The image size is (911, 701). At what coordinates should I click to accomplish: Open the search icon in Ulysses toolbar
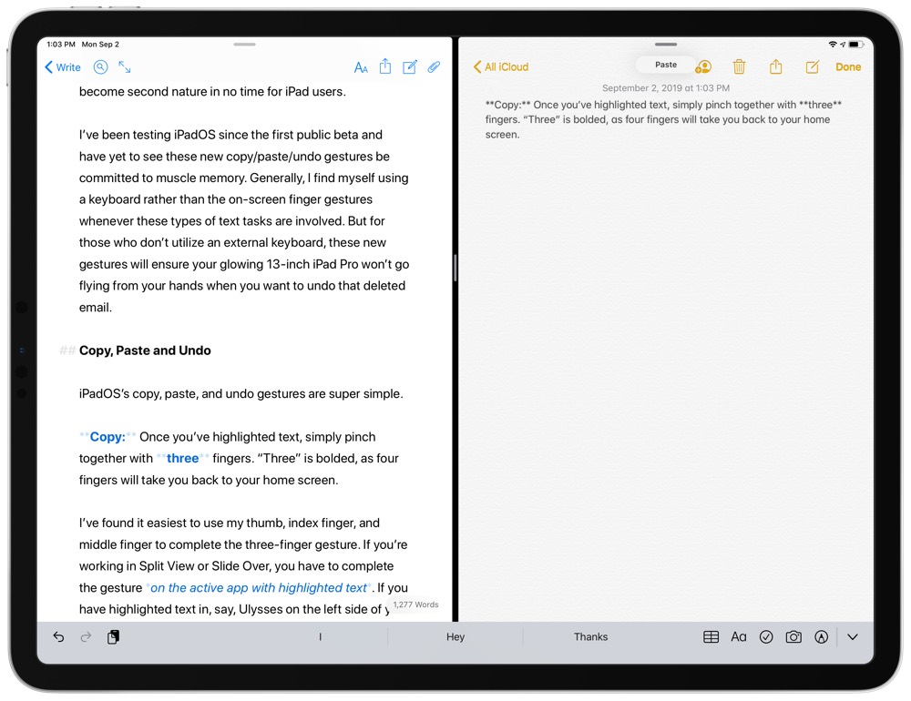(x=100, y=67)
